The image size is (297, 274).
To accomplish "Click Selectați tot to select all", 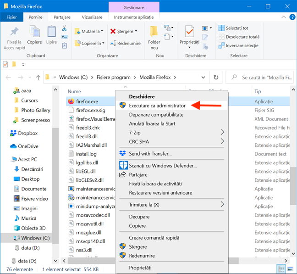I will tap(233, 28).
